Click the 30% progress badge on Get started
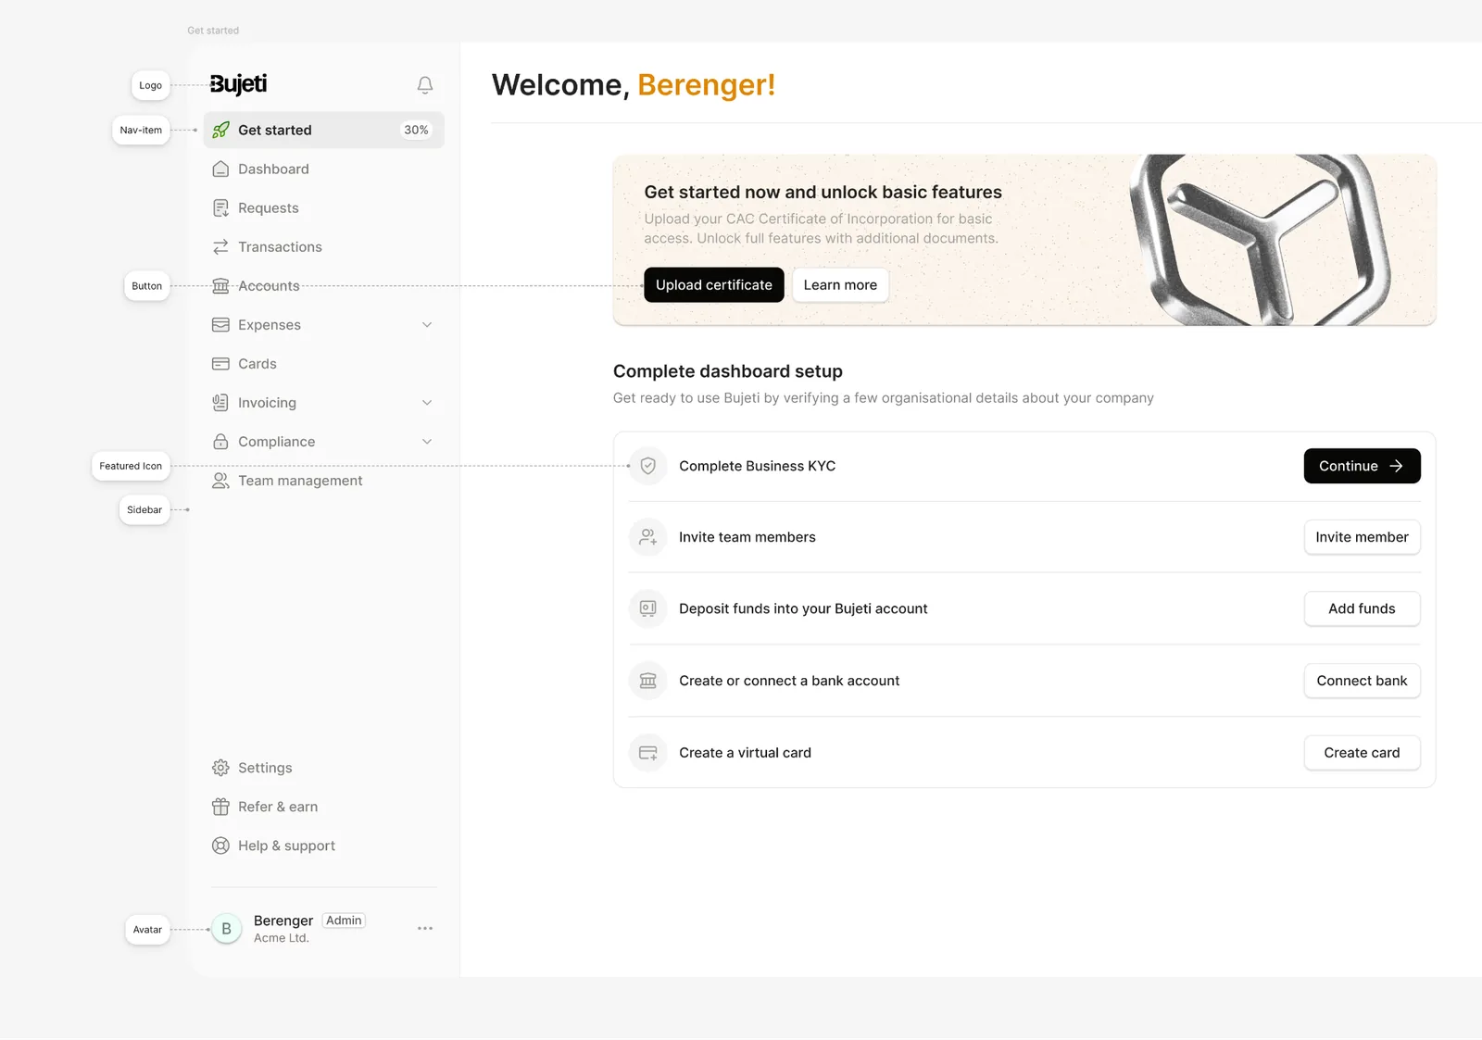Viewport: 1482px width, 1040px height. coord(416,131)
